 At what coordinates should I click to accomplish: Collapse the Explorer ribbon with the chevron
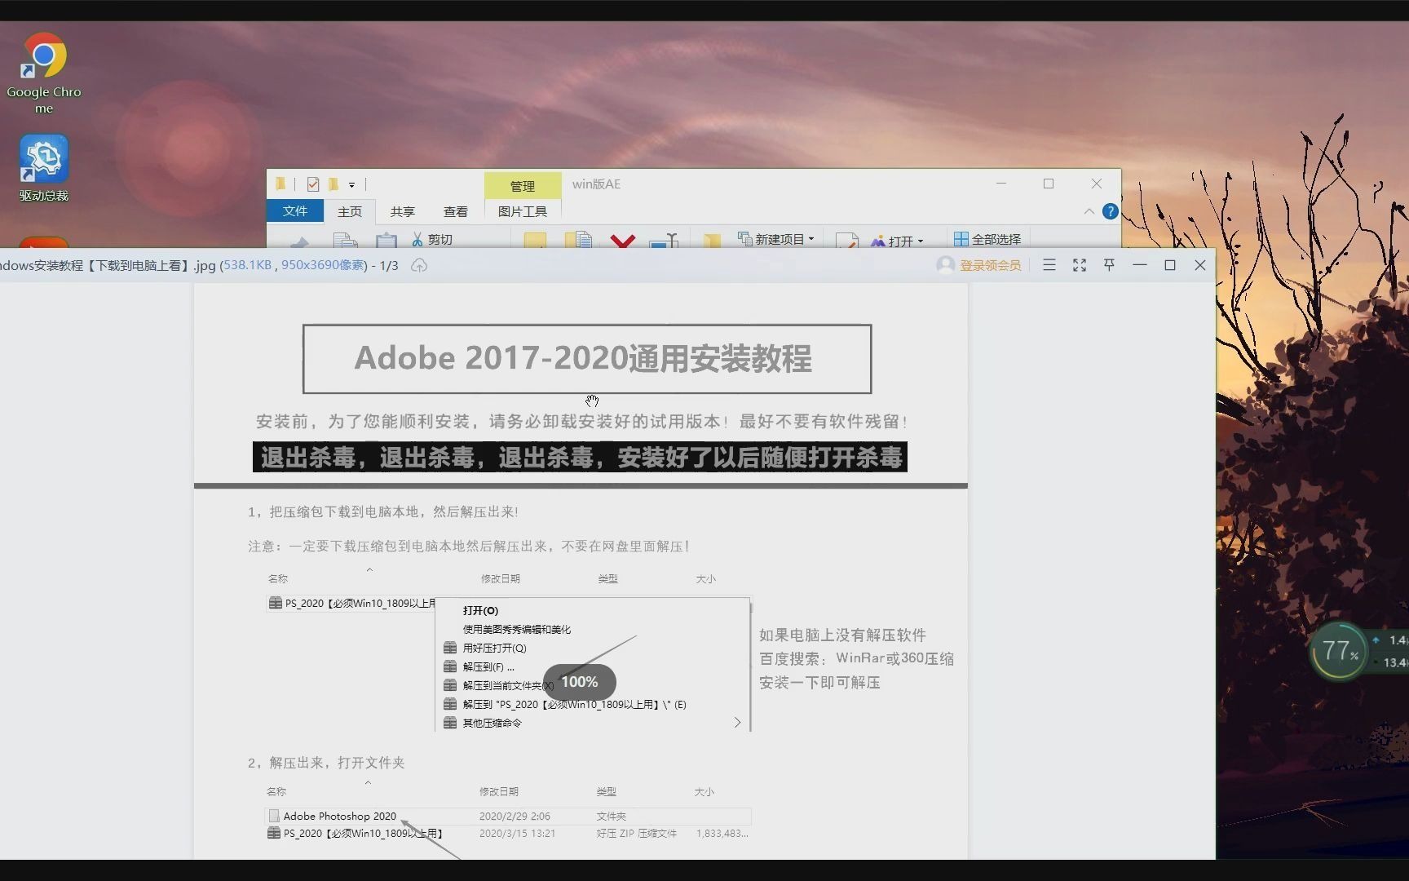(1089, 211)
